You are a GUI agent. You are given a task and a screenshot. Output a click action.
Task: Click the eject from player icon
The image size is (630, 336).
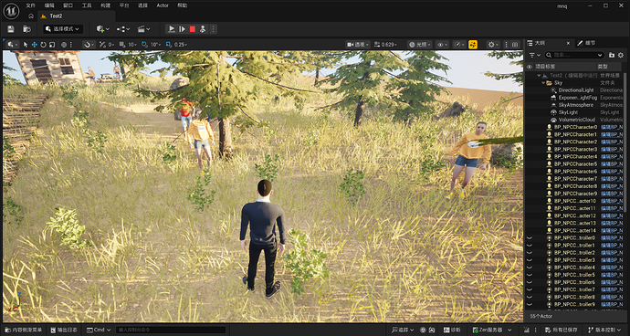click(x=203, y=29)
